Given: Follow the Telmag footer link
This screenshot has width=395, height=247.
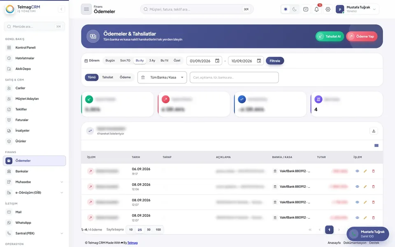Looking at the screenshot, I should coord(132,243).
